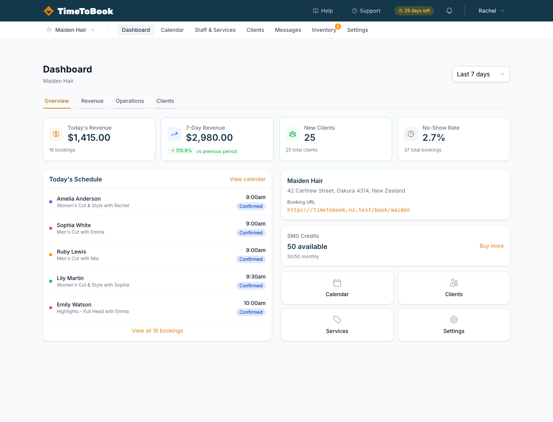Click the clock icon on No-Show Rate

pos(411,134)
